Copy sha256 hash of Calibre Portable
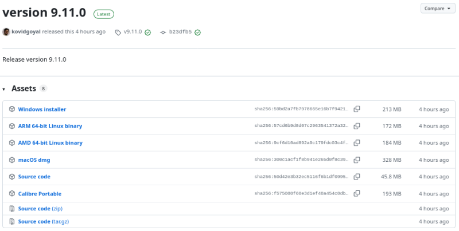This screenshot has height=231, width=459. pyautogui.click(x=356, y=193)
